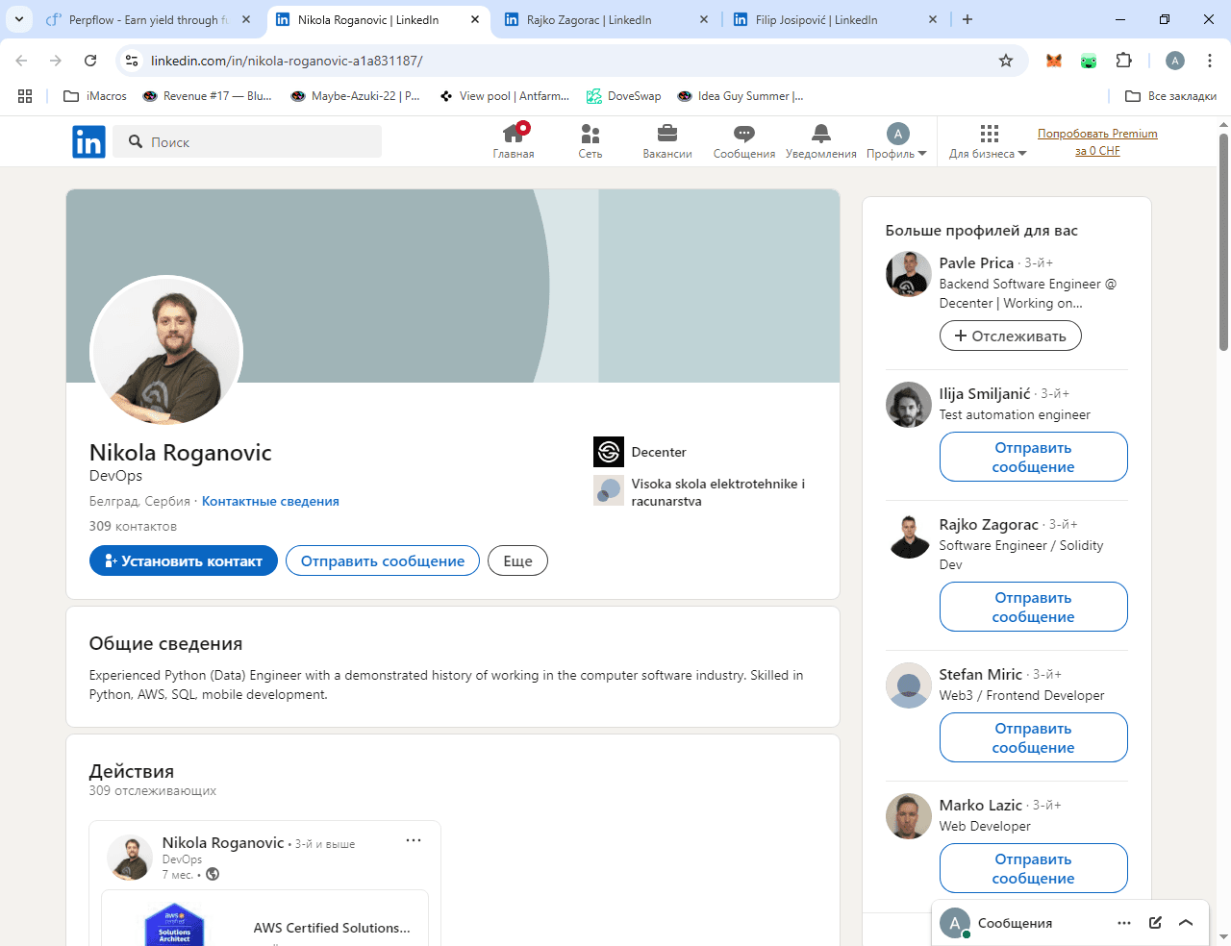The height and width of the screenshot is (946, 1231).
Task: Send message to Stefan Miric
Action: (x=1033, y=737)
